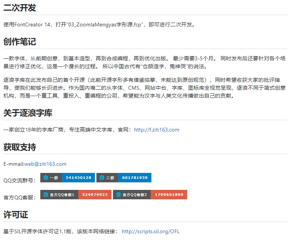Click the '基于SIL开源字体许可证1.1版' text
293x240 pixels.
37,231
